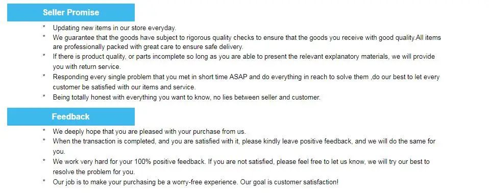Click the 'Responding every single problem' line

tap(246, 77)
